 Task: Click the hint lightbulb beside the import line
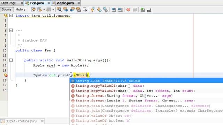pyautogui.click(x=6, y=15)
